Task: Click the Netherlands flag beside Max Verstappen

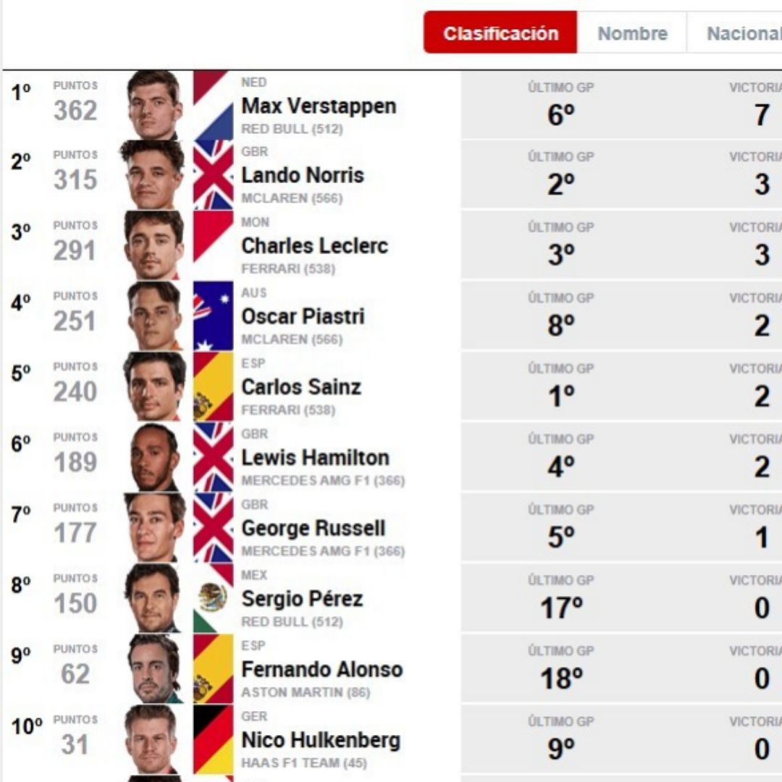Action: [x=213, y=106]
